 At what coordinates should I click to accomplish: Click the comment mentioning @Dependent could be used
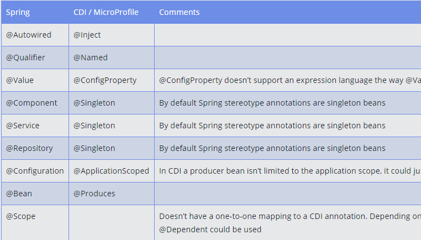(x=288, y=222)
